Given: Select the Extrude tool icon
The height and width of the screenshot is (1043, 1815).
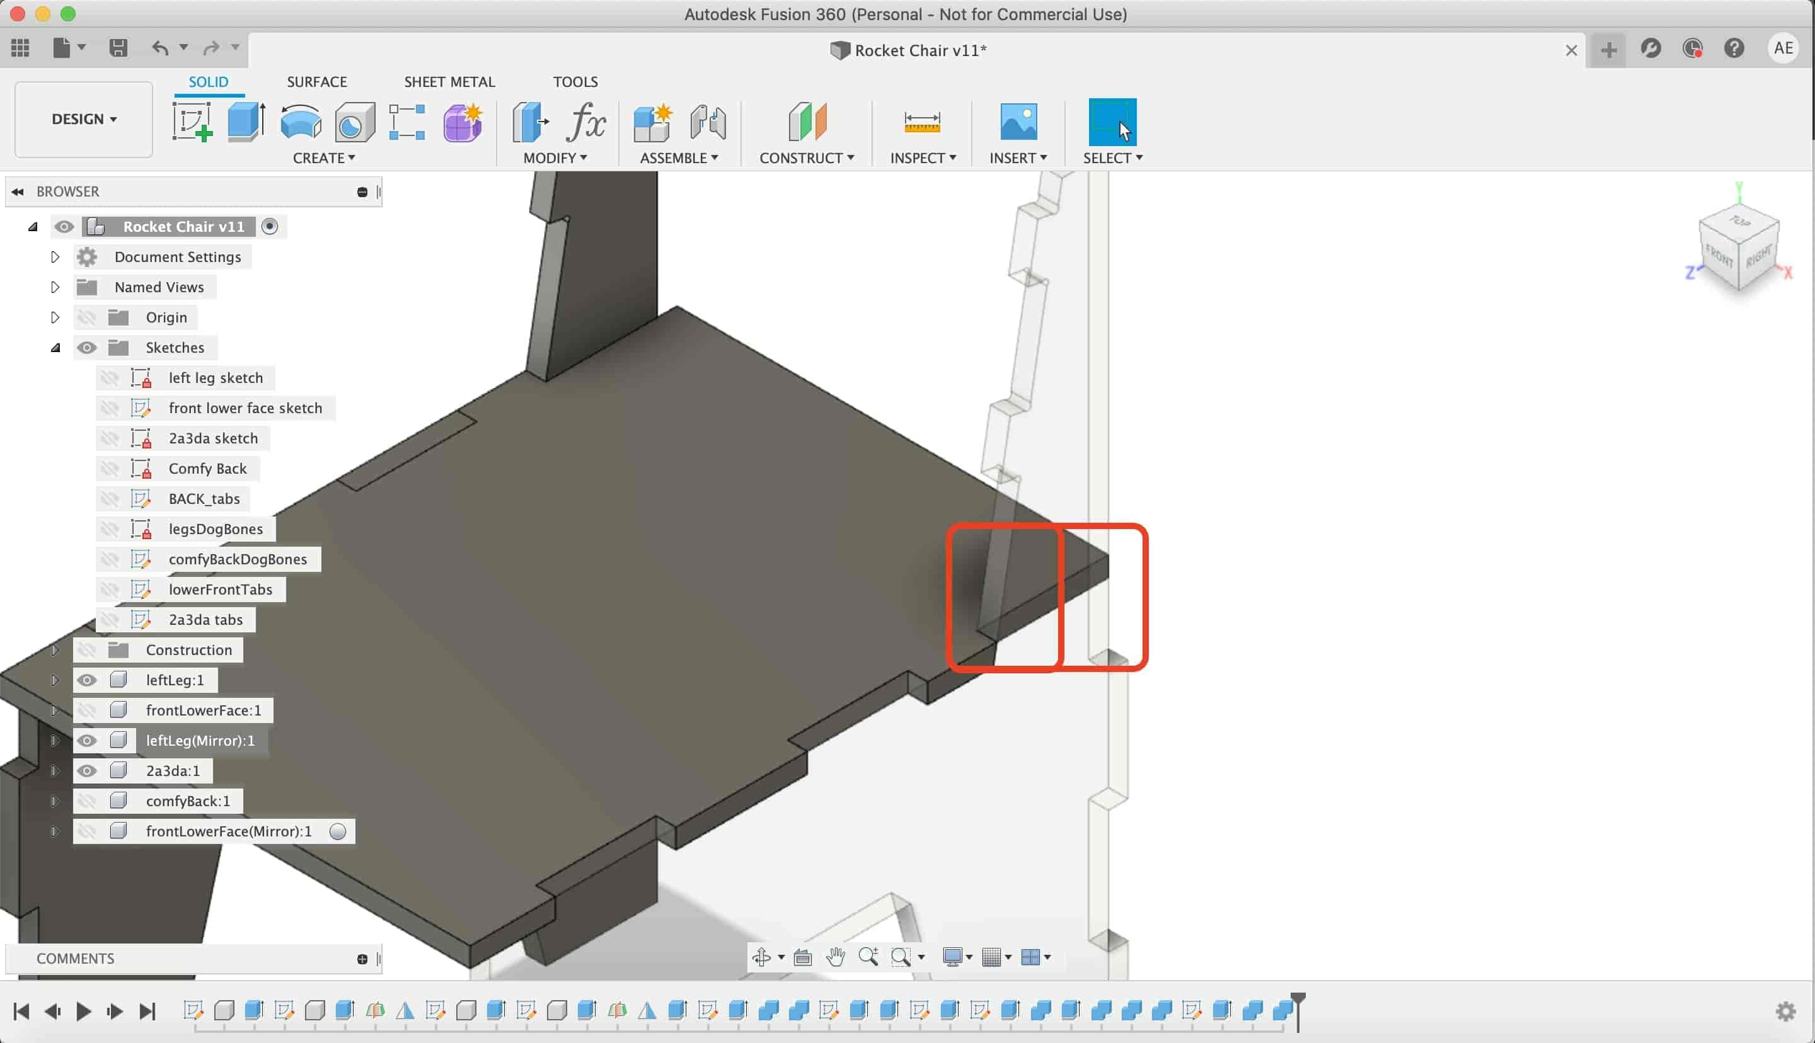Looking at the screenshot, I should pos(246,122).
